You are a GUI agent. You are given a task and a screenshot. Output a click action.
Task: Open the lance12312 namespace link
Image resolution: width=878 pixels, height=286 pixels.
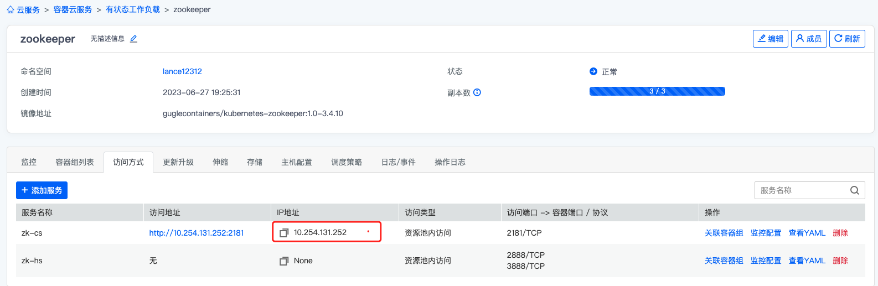(x=182, y=71)
